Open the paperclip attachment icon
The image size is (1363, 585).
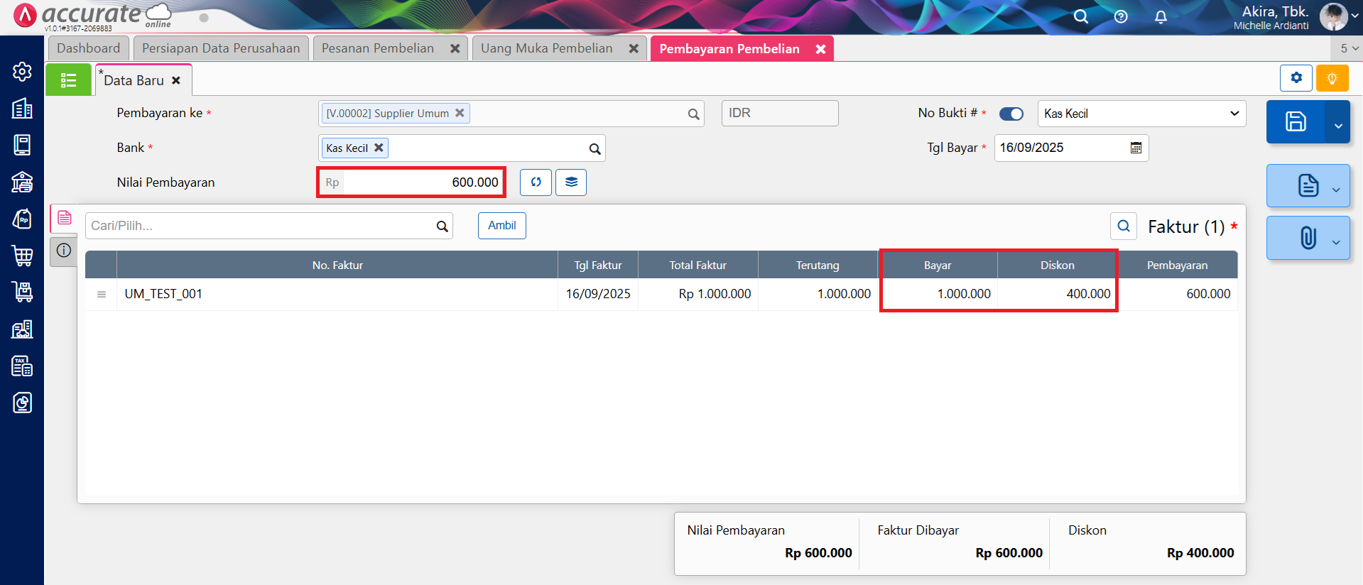(1308, 238)
